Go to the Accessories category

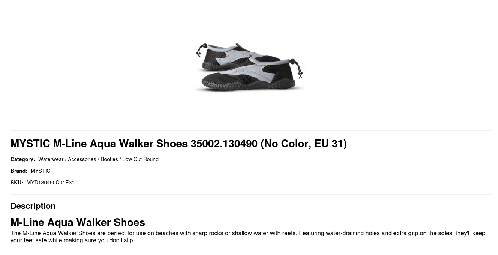(82, 159)
